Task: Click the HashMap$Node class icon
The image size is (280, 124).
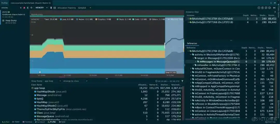Action: (x=35, y=92)
